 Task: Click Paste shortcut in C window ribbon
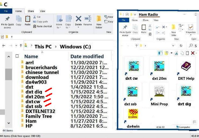click(x=42, y=26)
